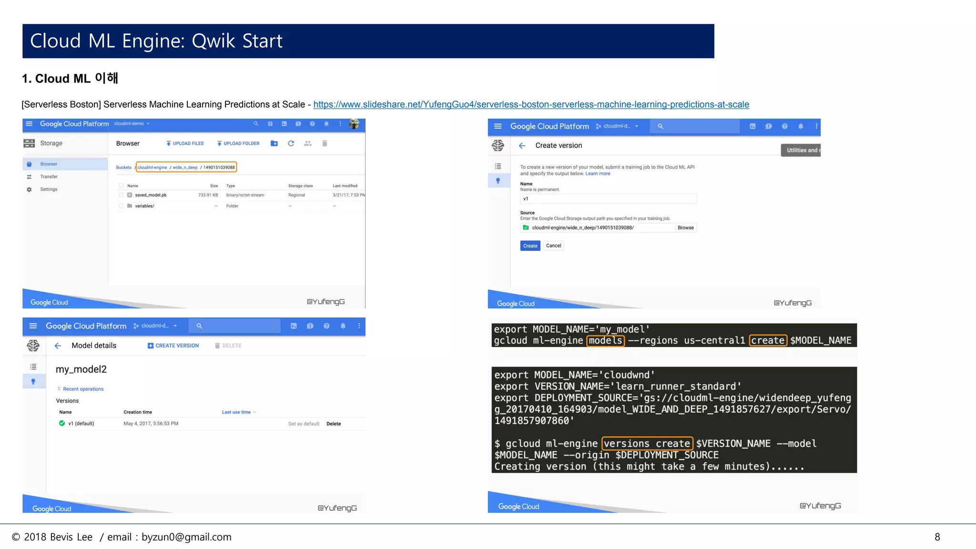Click Source path input field
This screenshot has height=549, width=976.
click(597, 228)
